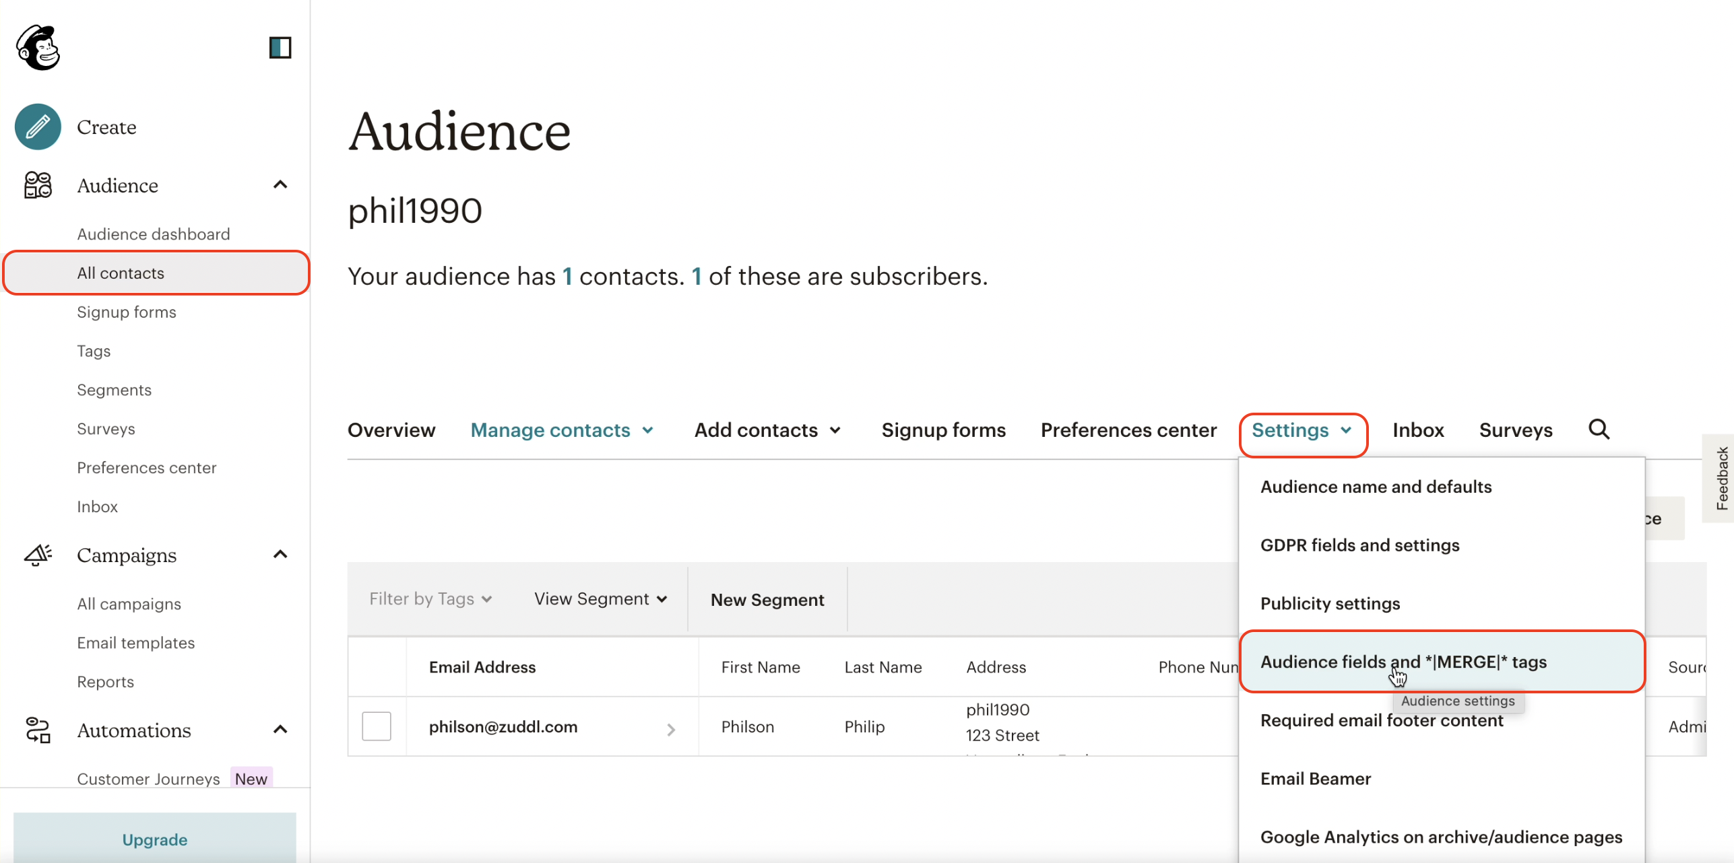Click the Automations section icon
This screenshot has width=1734, height=863.
(38, 730)
